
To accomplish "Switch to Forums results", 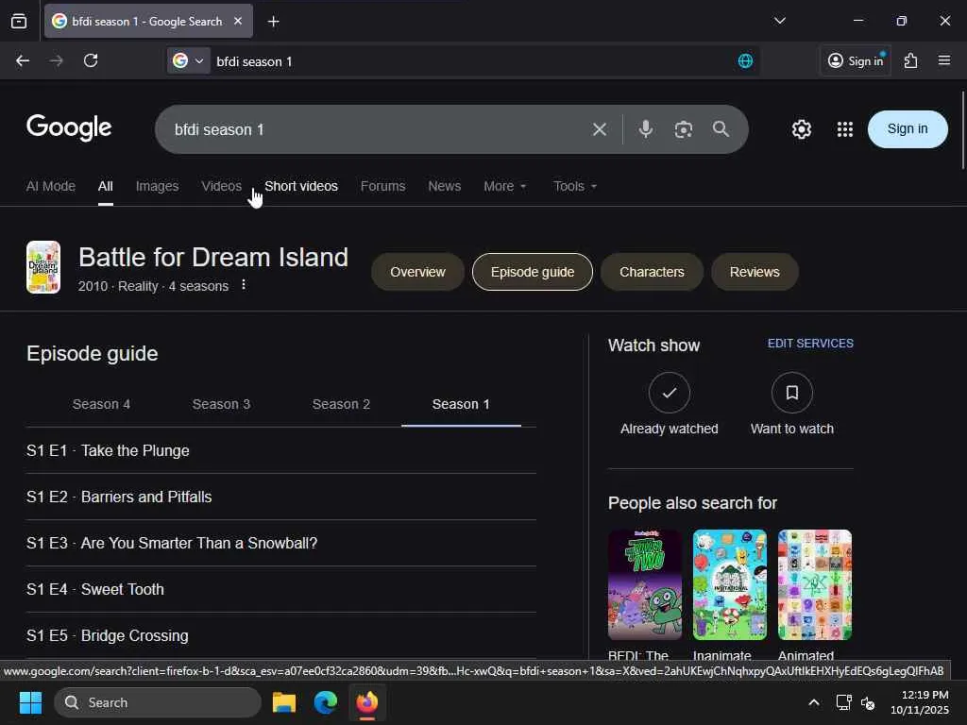I will [x=383, y=186].
